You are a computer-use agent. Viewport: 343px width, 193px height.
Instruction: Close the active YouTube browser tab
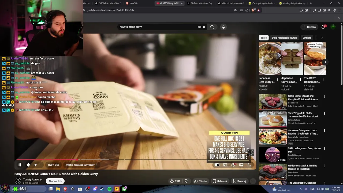182,3
